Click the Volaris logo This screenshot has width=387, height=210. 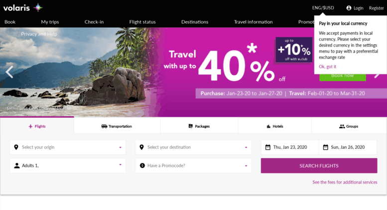pyautogui.click(x=23, y=8)
